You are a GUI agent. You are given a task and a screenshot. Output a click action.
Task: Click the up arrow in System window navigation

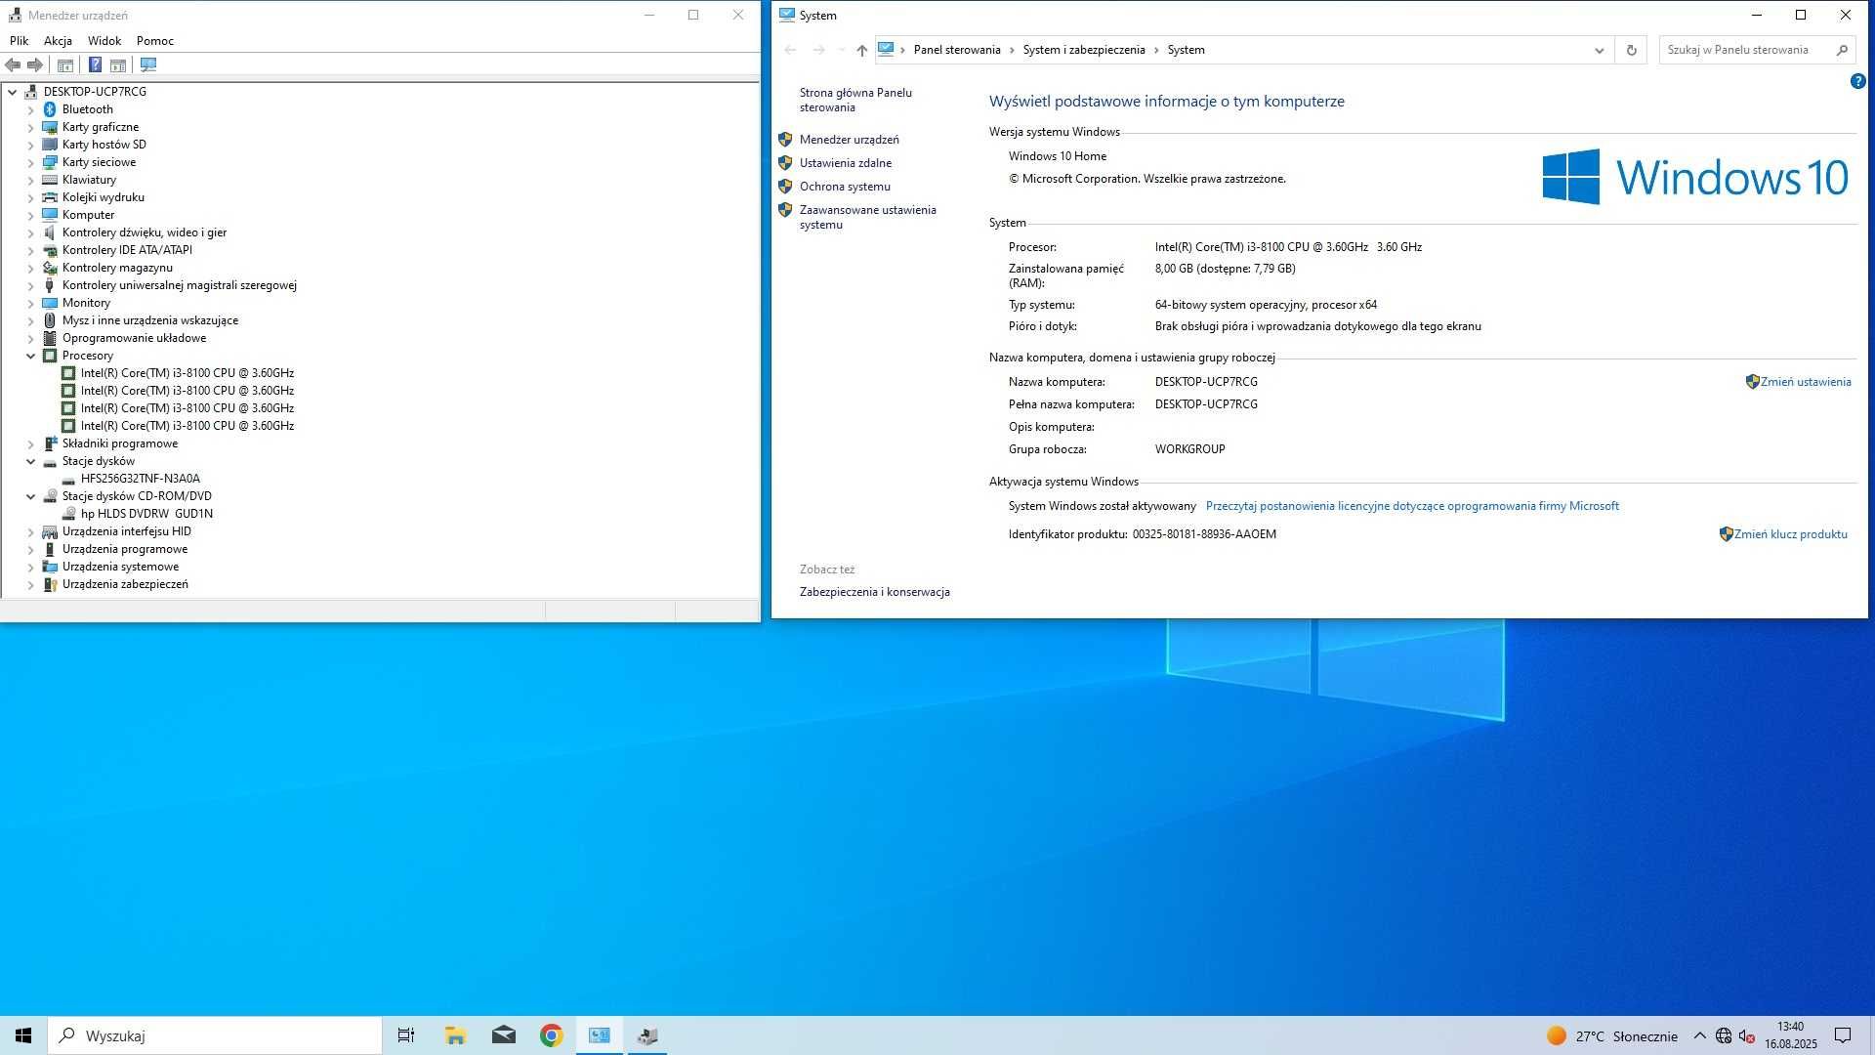coord(861,50)
